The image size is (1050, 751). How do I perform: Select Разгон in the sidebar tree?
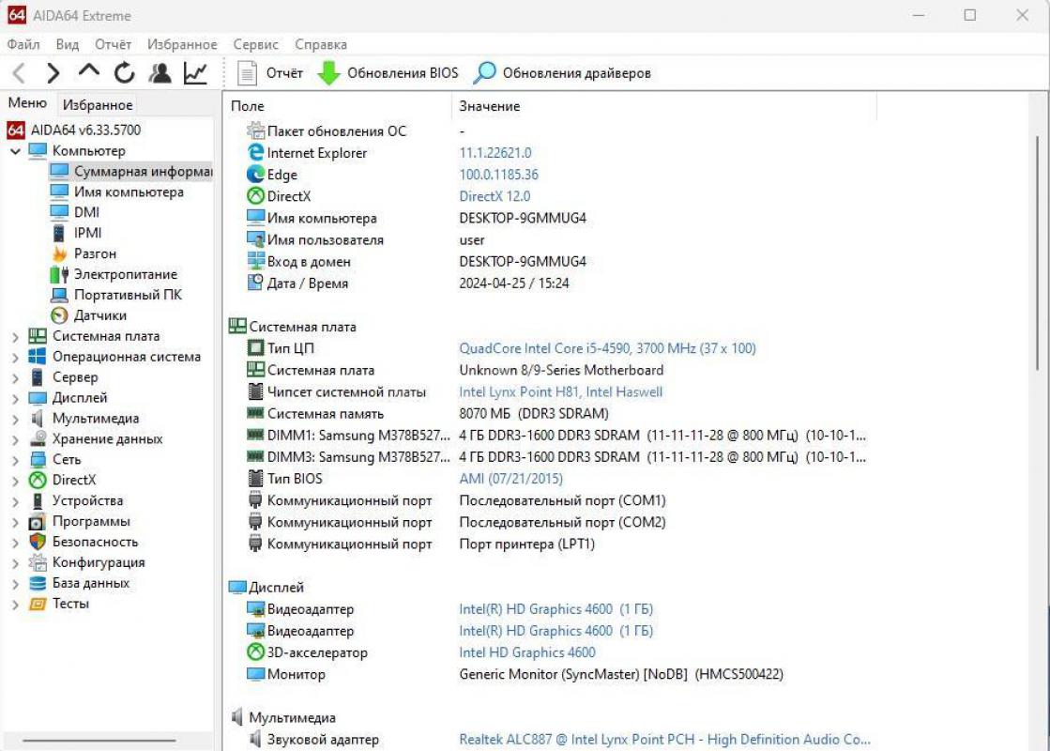95,253
